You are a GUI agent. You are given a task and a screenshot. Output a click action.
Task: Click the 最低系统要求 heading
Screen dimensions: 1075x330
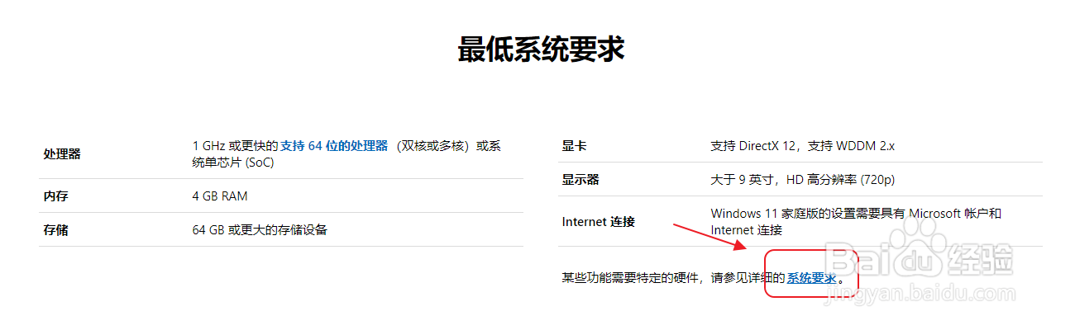click(541, 49)
